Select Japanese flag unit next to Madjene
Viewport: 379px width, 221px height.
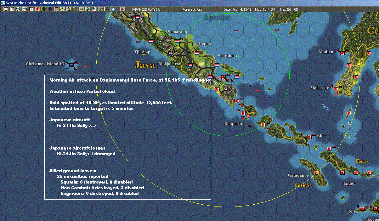[342, 53]
